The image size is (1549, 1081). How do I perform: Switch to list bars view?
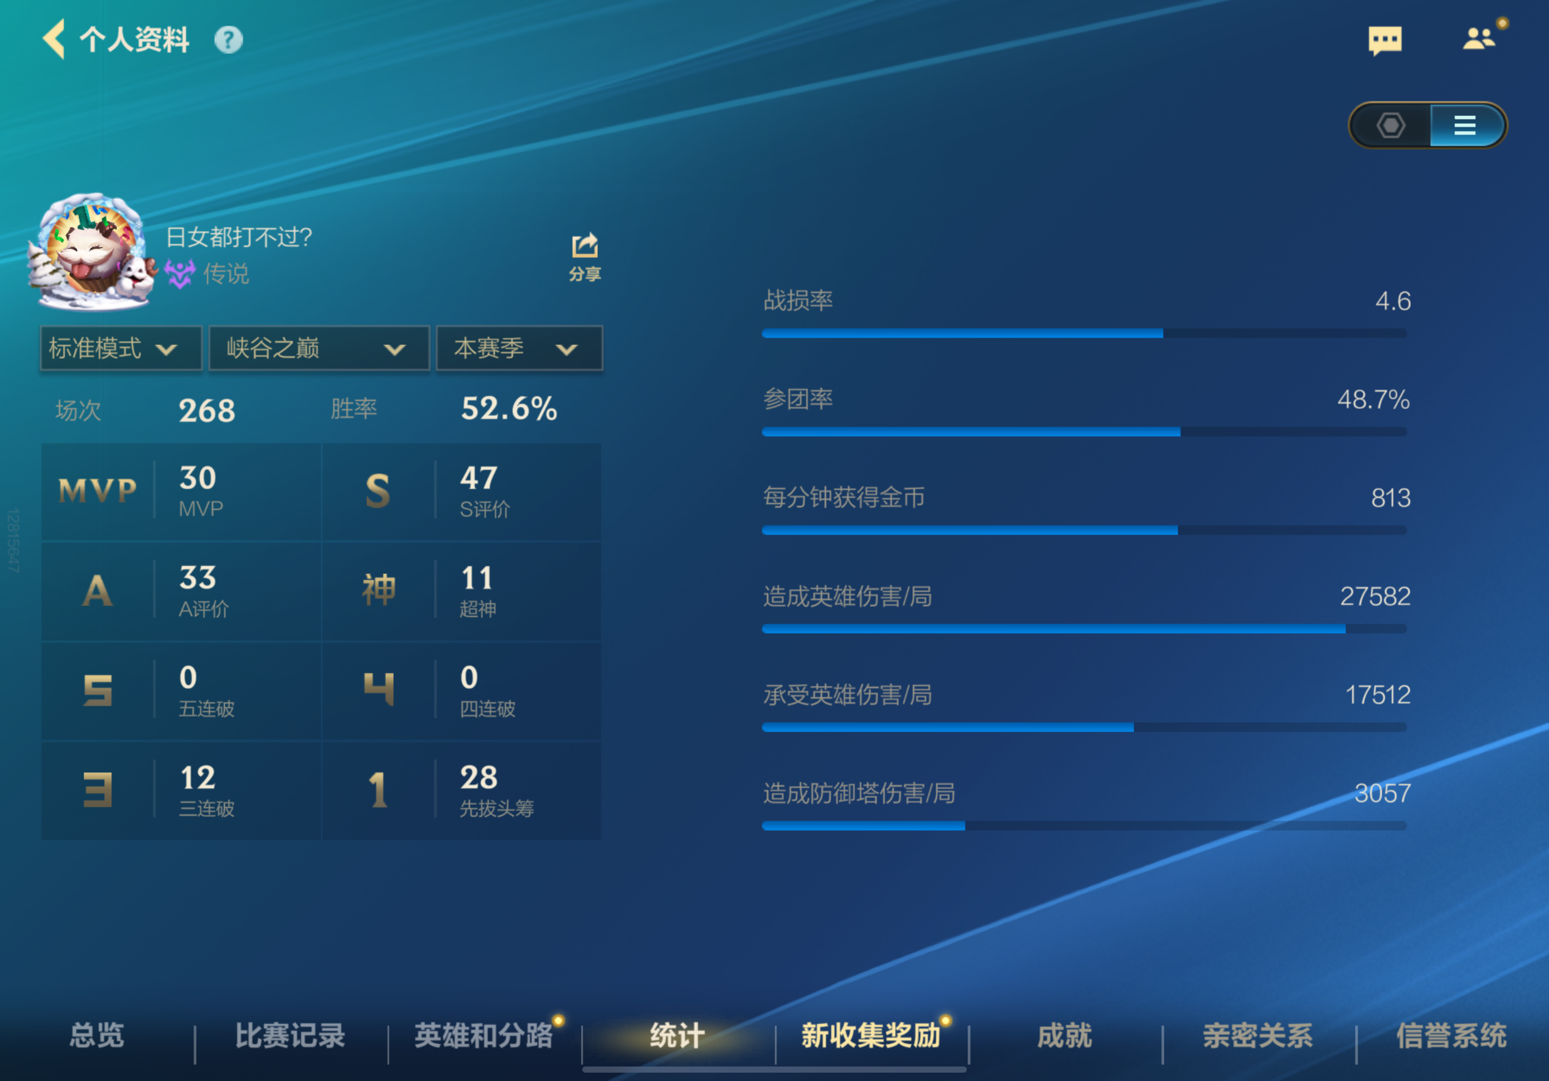(1465, 125)
